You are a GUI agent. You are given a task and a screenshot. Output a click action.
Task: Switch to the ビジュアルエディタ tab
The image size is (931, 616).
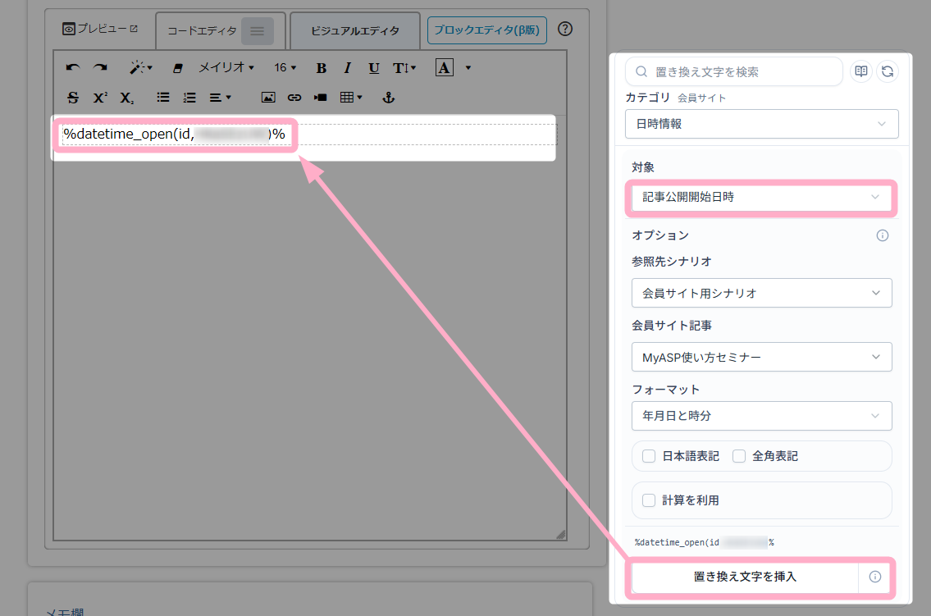coord(355,31)
